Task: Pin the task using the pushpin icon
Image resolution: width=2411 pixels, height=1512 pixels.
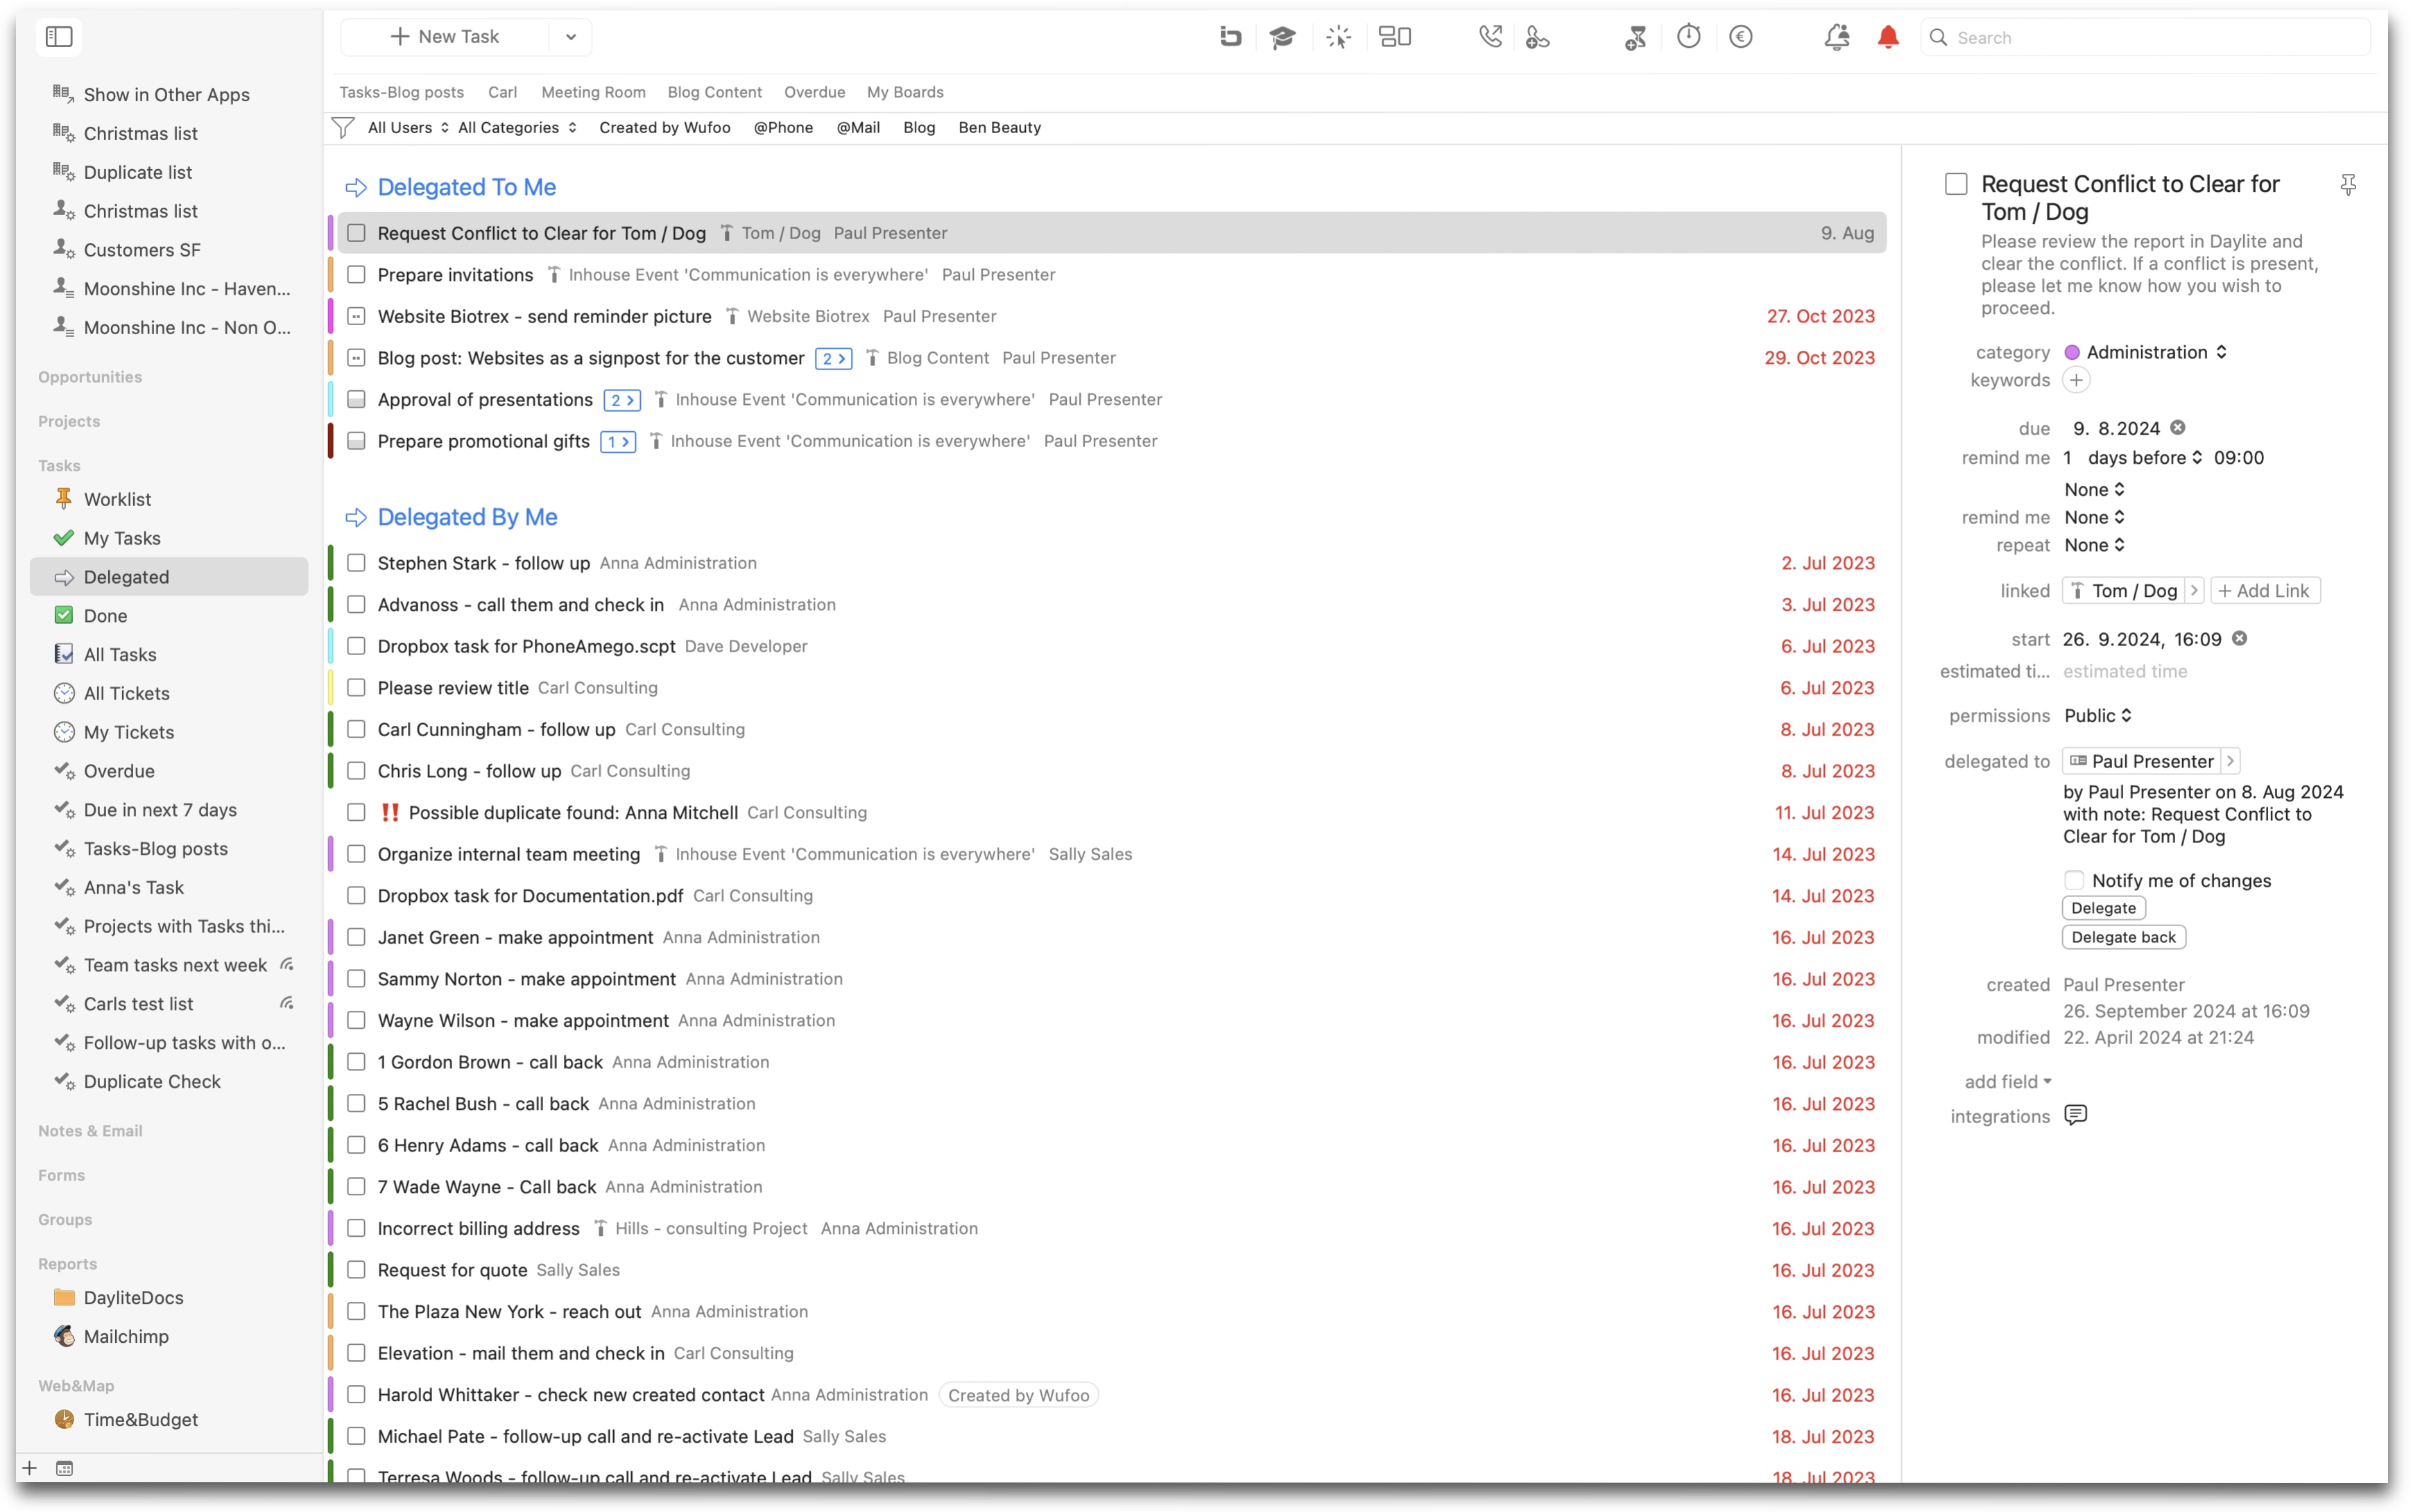Action: (x=2348, y=185)
